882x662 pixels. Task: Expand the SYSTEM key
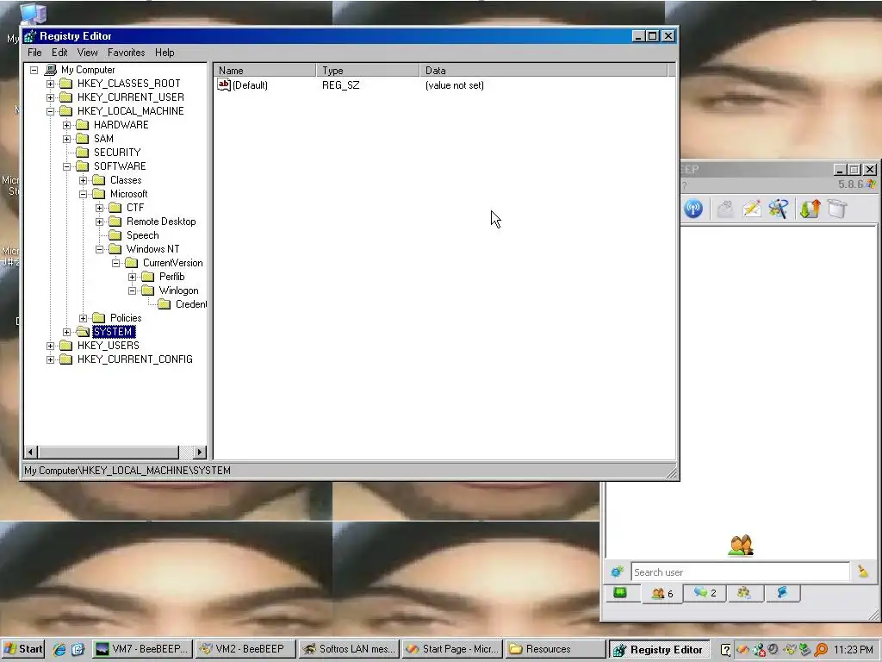tap(67, 332)
